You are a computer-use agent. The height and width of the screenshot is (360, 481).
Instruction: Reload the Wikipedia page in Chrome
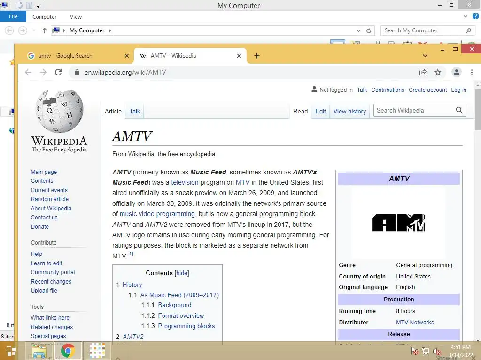(58, 72)
